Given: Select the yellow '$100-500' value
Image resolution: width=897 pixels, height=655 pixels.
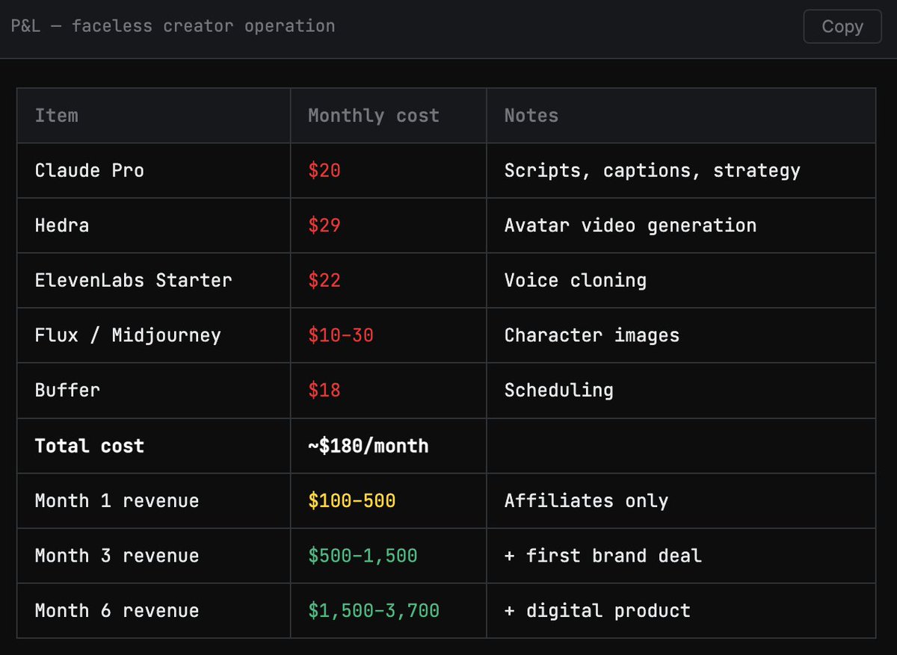Looking at the screenshot, I should 352,500.
